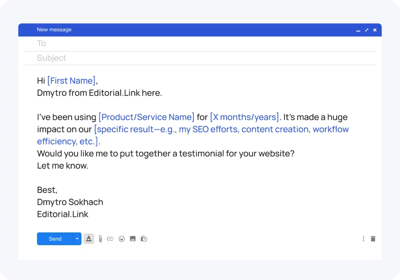Click the 'New message' title text

click(54, 30)
